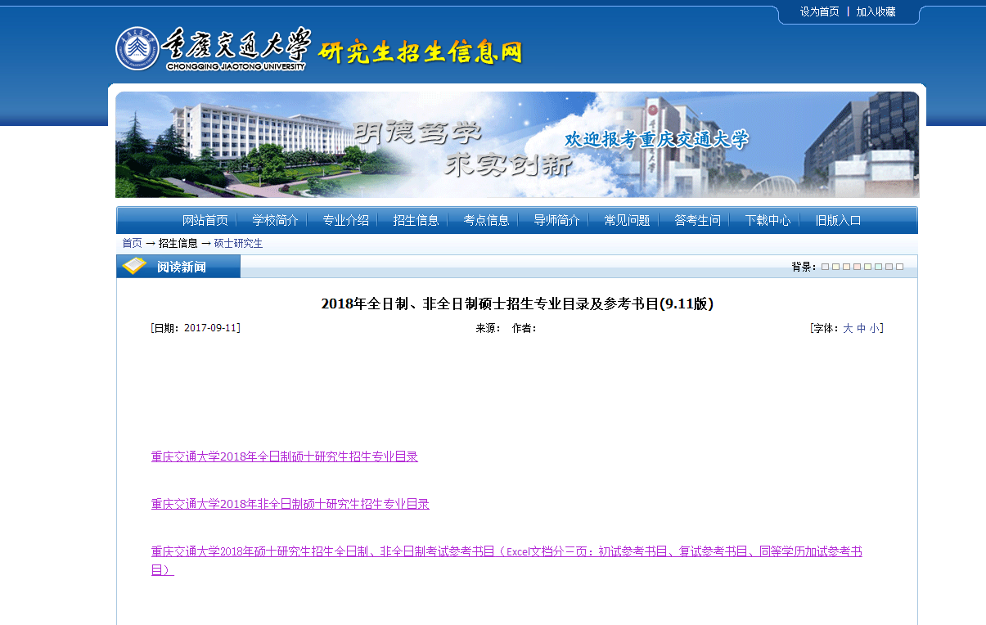Click the 阅读新闻 book icon
Screen dimensions: 986x625
click(134, 267)
